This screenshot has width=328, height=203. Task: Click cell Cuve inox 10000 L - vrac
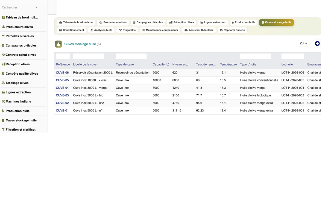coord(90,80)
